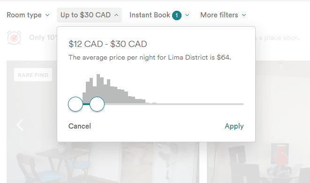310x183 pixels.
Task: Click the alarm clock icon beside Only 10%
Action: [x=14, y=38]
